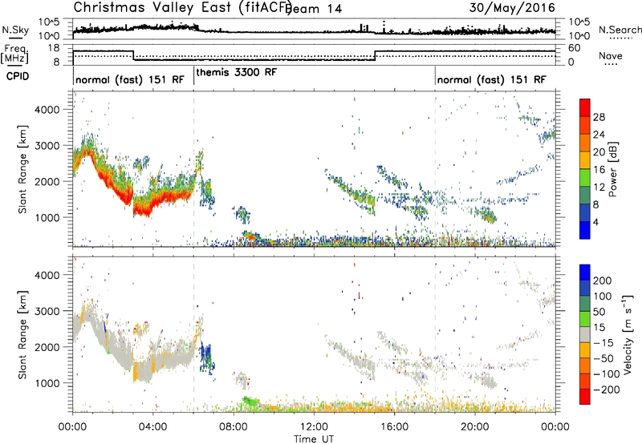Click the "08:00" time axis label

[234, 427]
